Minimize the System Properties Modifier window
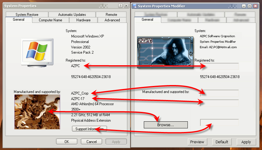The image size is (262, 150). [x=244, y=6]
